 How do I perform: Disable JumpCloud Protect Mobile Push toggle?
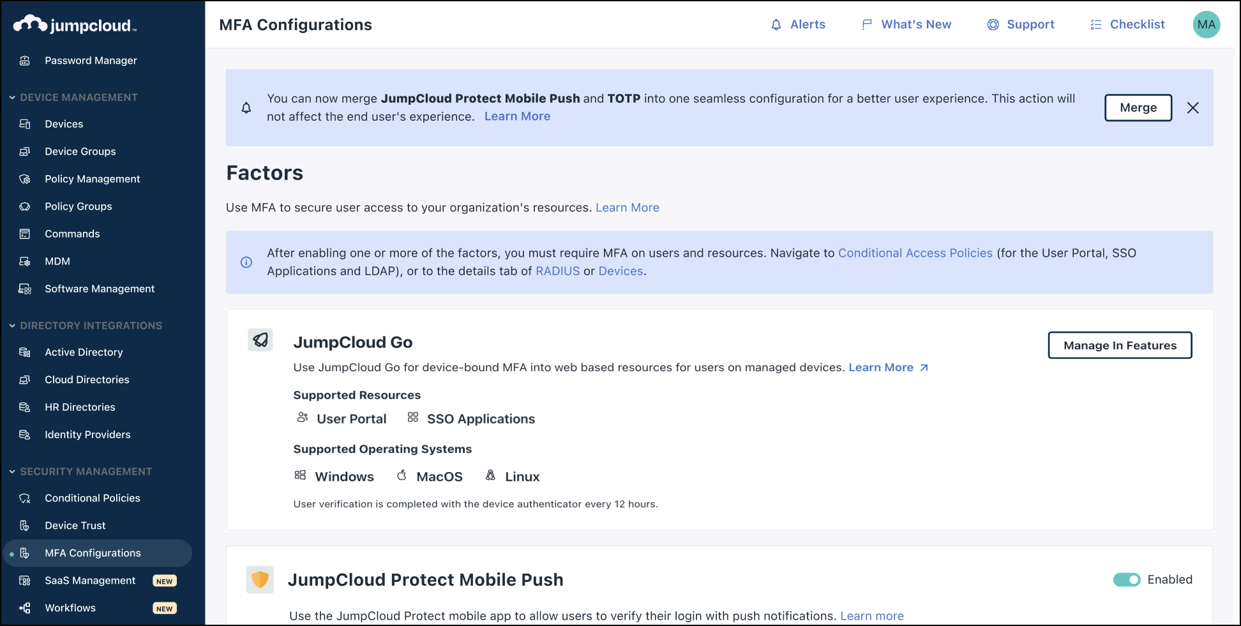pos(1127,579)
